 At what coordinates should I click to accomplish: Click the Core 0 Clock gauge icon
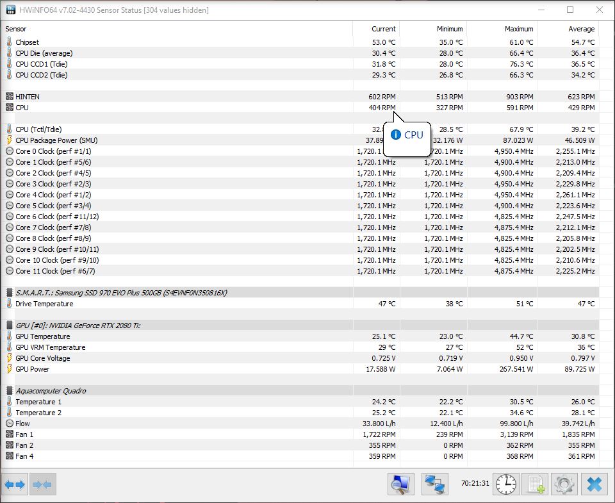(x=10, y=151)
